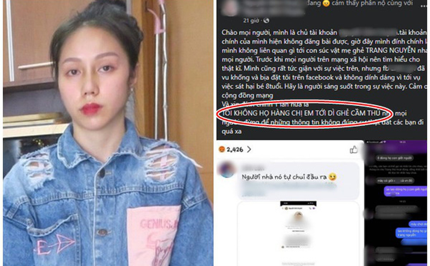This screenshot has width=430, height=266.
Task: Click the 2,426 reactions count
Action: pos(235,150)
